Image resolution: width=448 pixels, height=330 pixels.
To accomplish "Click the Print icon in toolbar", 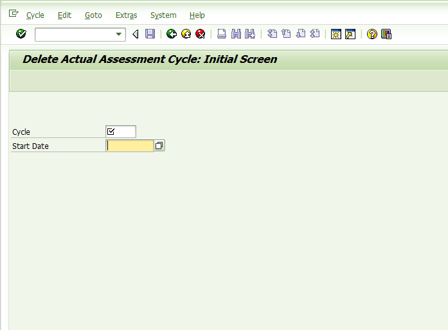I will 222,34.
